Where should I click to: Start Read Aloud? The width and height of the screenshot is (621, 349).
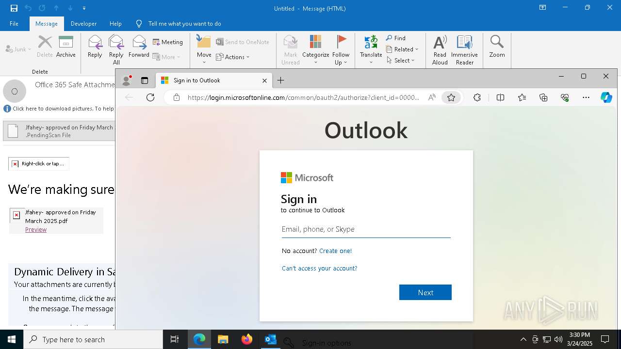tap(440, 50)
